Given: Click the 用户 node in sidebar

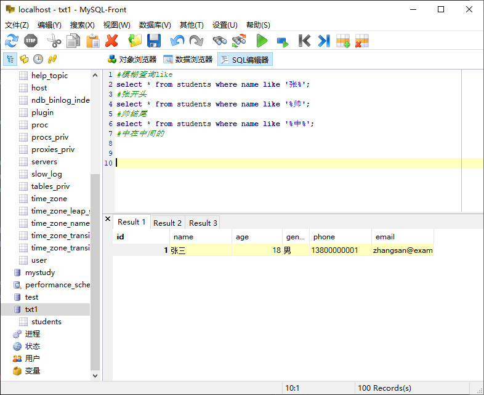Looking at the screenshot, I should tap(33, 359).
